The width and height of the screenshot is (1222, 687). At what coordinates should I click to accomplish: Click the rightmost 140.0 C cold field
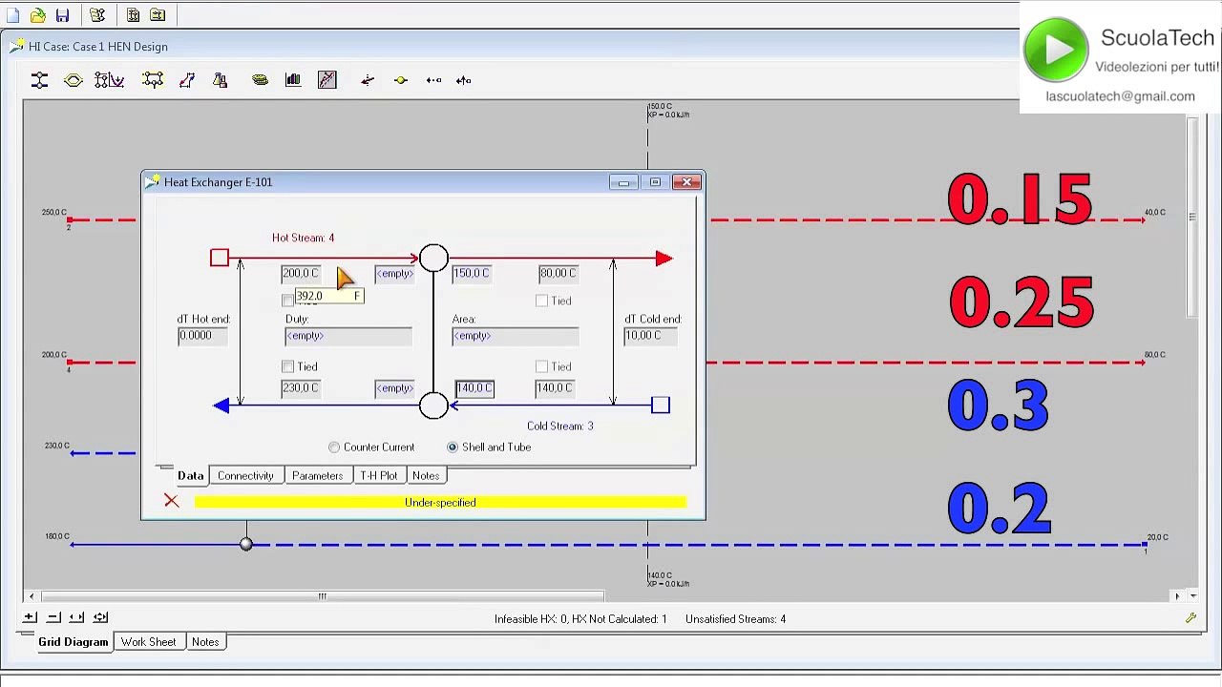coord(555,388)
